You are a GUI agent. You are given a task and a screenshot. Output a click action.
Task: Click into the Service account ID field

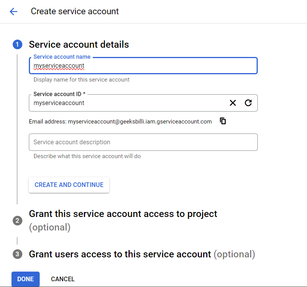point(127,103)
